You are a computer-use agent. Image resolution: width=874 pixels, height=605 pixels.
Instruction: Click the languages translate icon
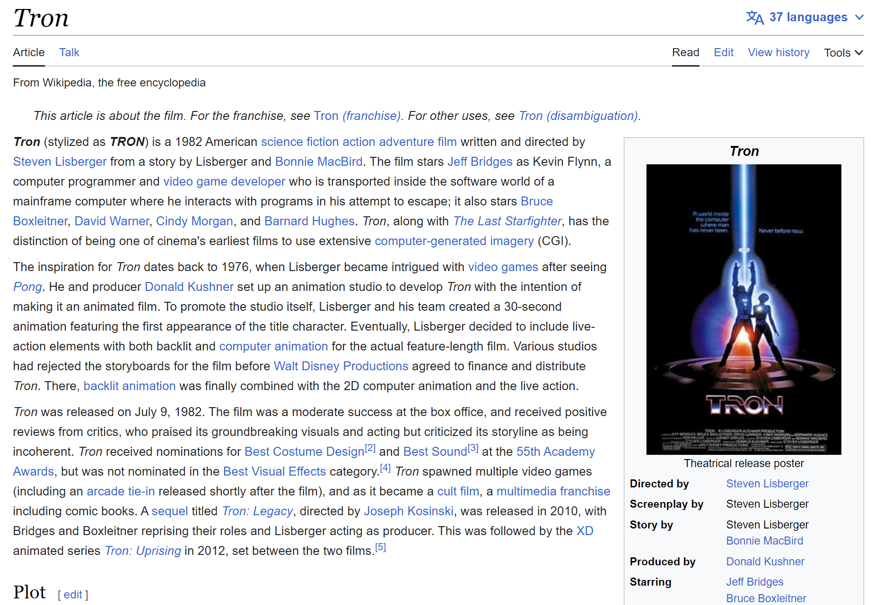click(x=755, y=17)
